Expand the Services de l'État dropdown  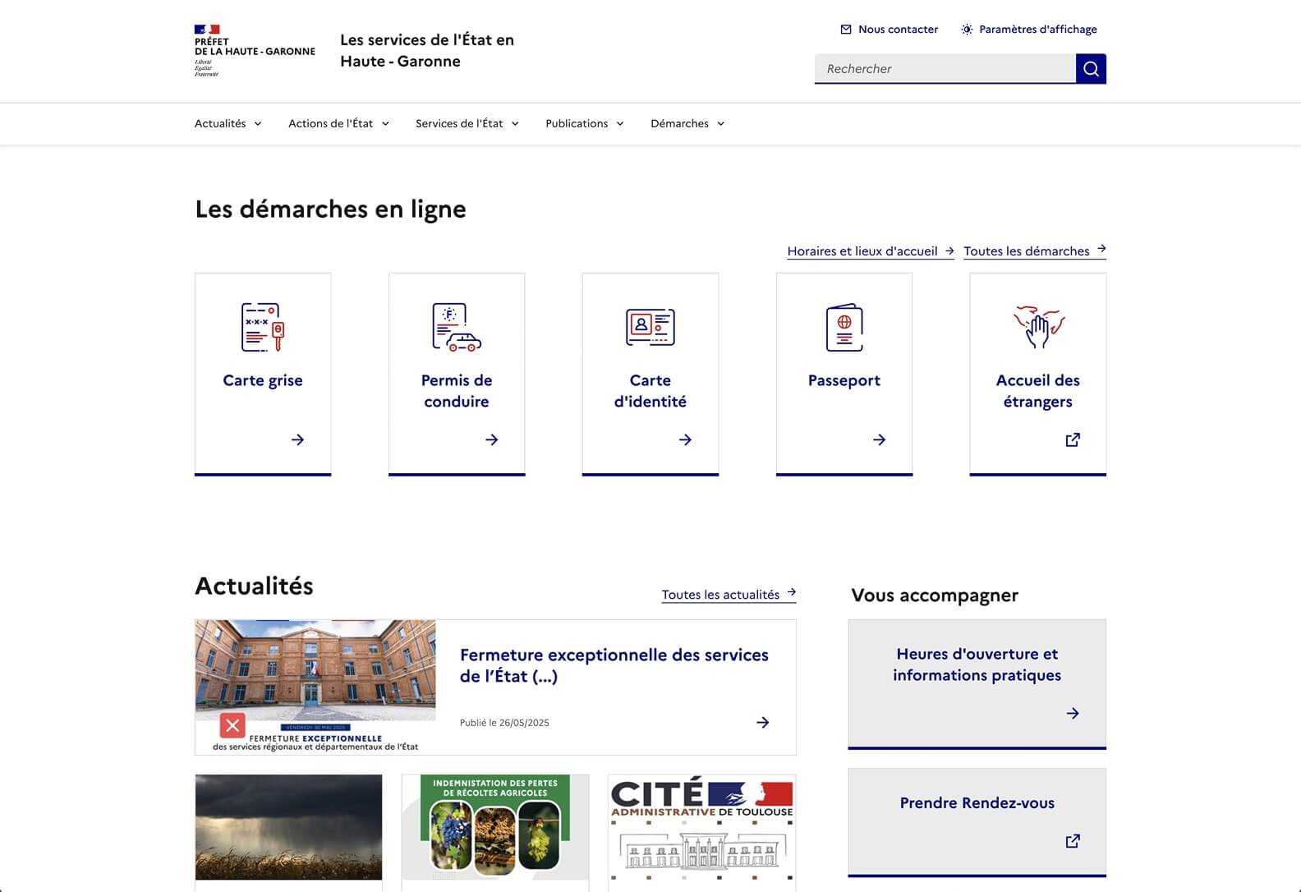pyautogui.click(x=467, y=124)
